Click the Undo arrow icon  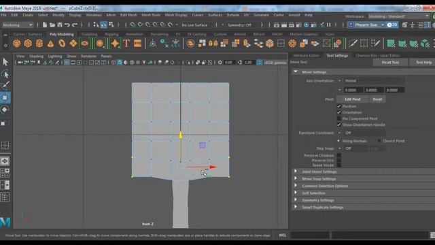pos(67,25)
